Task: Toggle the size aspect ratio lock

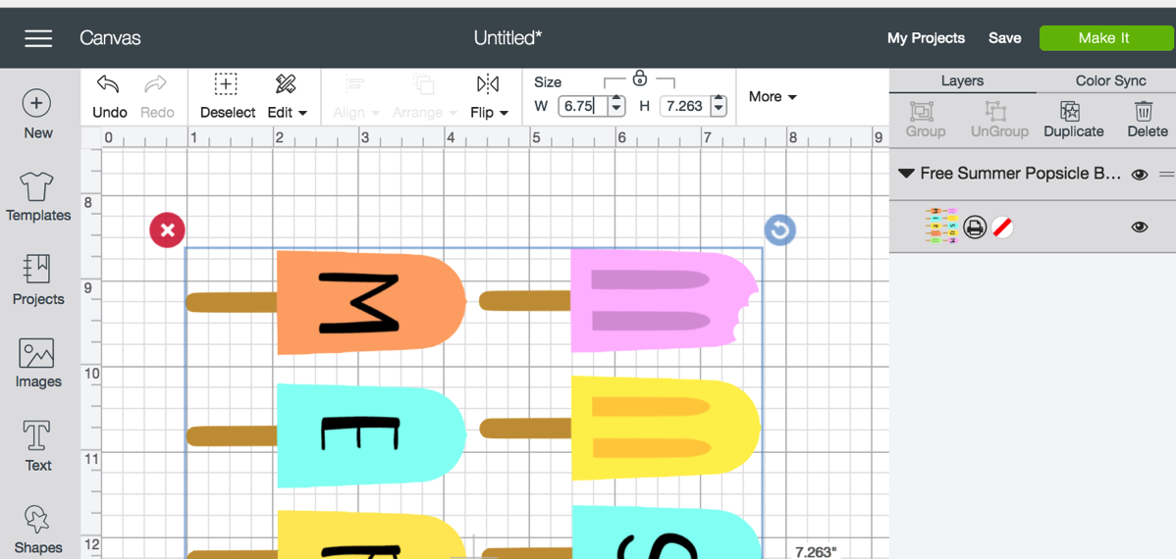Action: (640, 77)
